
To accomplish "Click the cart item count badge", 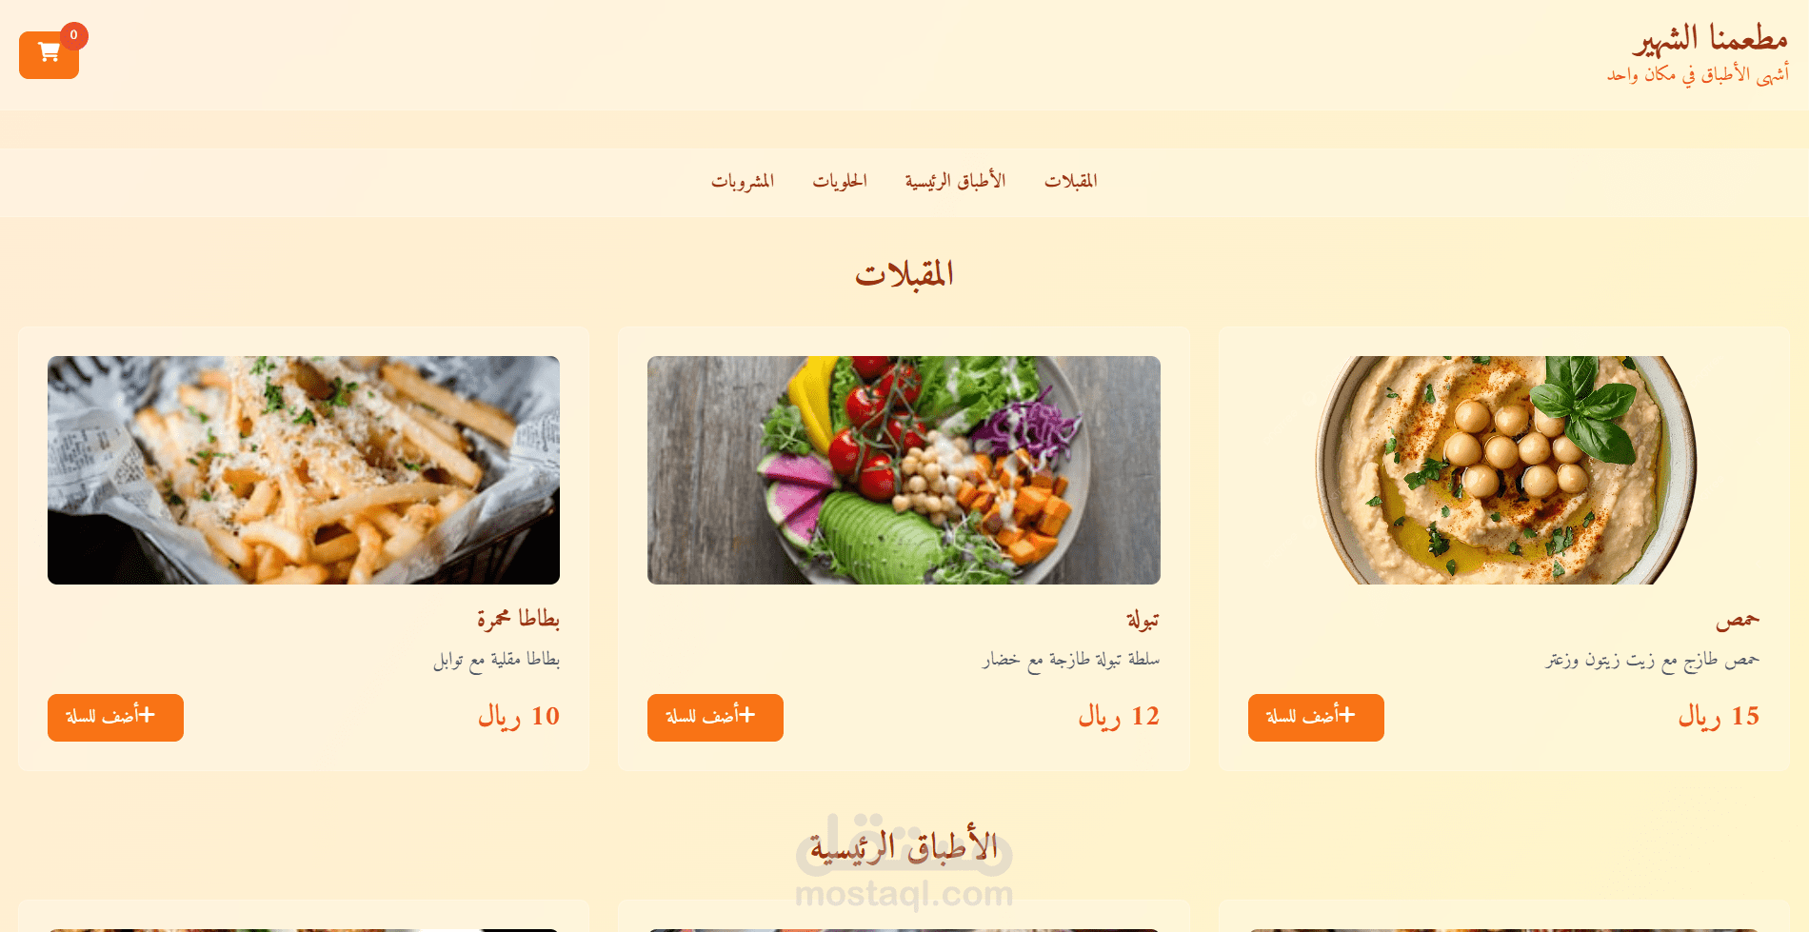I will pos(73,35).
